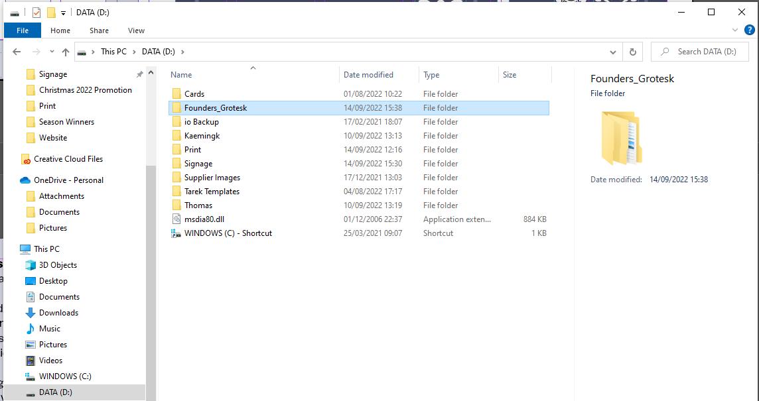
Task: Select the io Backup folder icon
Action: [176, 122]
